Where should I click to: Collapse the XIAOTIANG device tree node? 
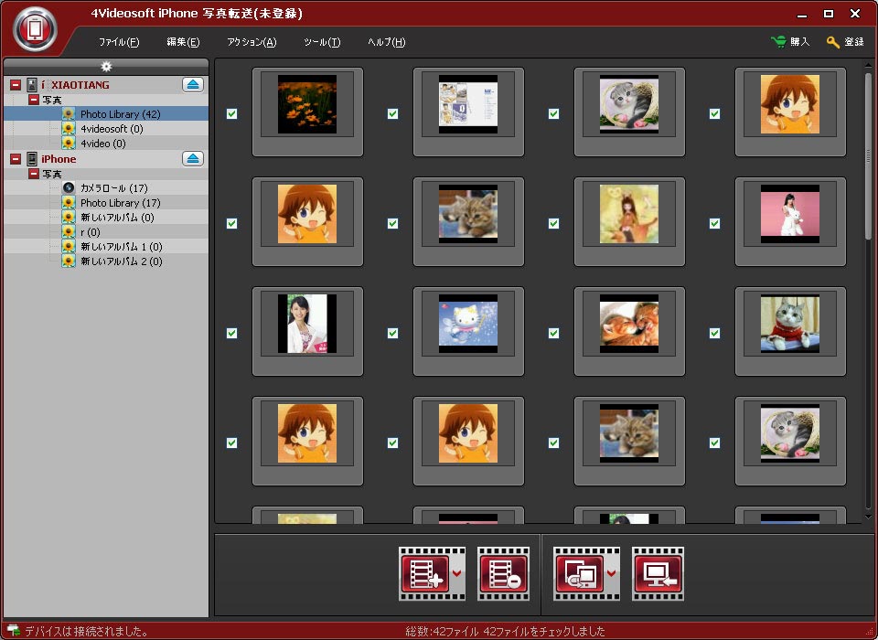coord(16,85)
